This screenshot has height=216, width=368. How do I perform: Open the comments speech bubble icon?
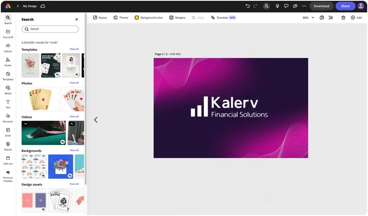point(286,6)
